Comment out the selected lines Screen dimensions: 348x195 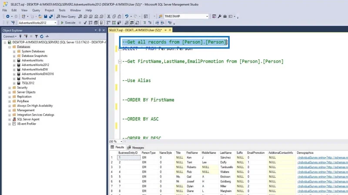(x=144, y=23)
